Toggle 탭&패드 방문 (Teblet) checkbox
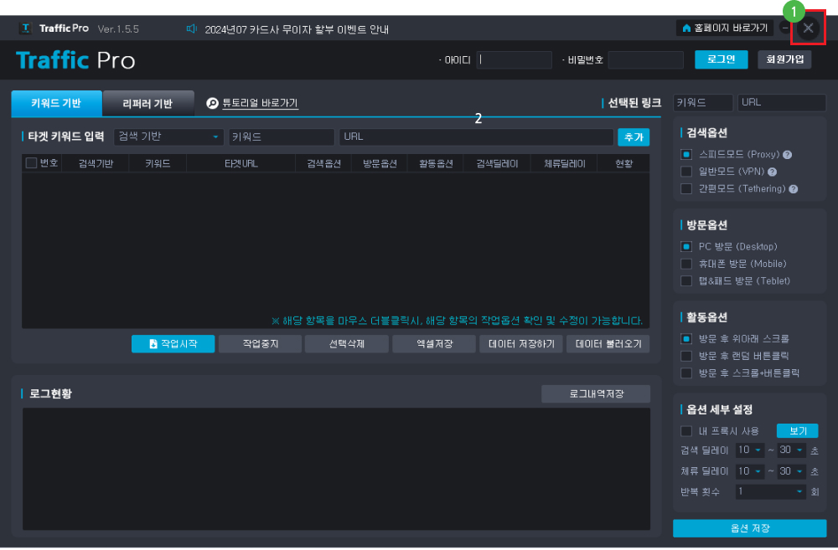Image resolution: width=838 pixels, height=550 pixels. point(686,281)
